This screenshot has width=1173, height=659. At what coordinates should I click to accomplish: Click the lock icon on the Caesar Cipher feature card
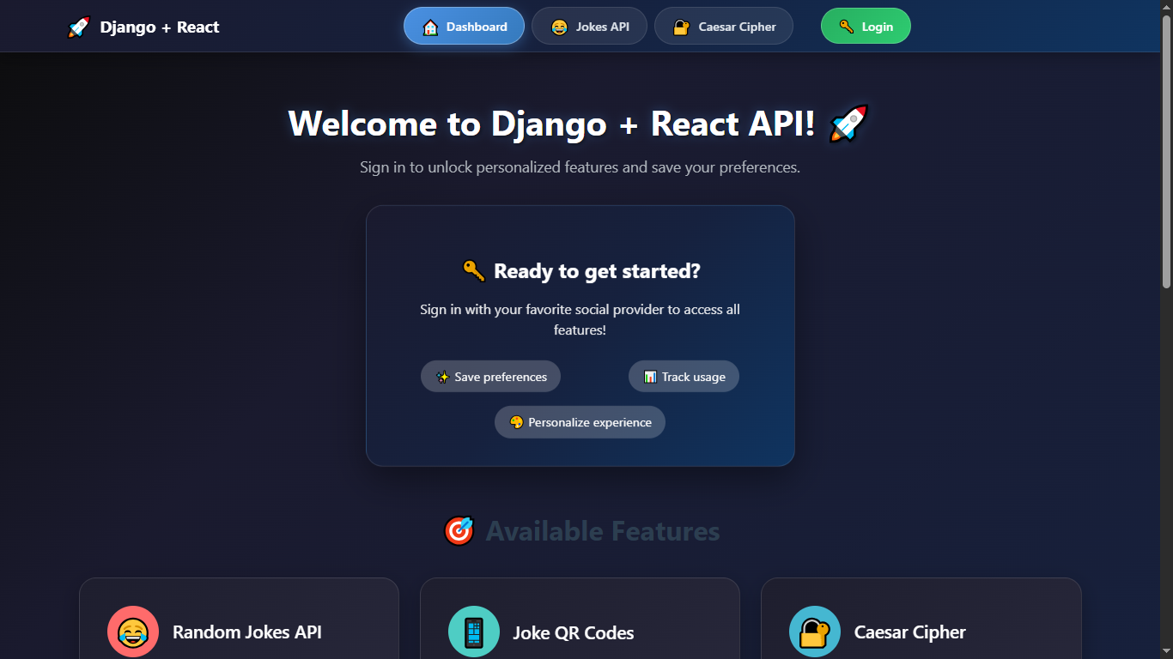click(814, 632)
